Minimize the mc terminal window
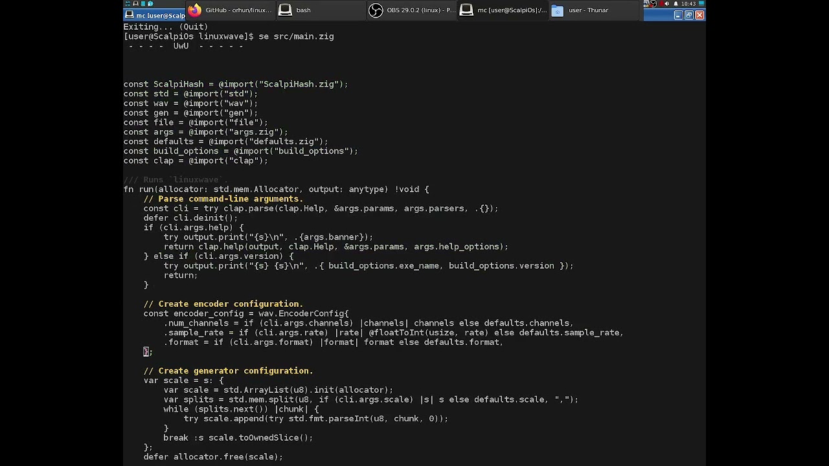This screenshot has width=829, height=466. pos(678,15)
